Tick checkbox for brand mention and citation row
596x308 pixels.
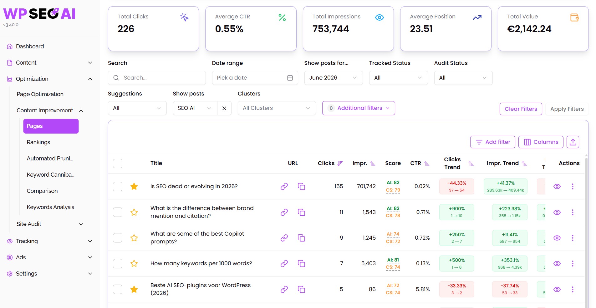(x=118, y=212)
